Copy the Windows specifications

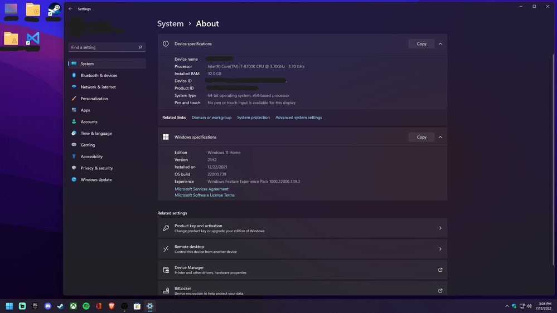[x=422, y=137]
